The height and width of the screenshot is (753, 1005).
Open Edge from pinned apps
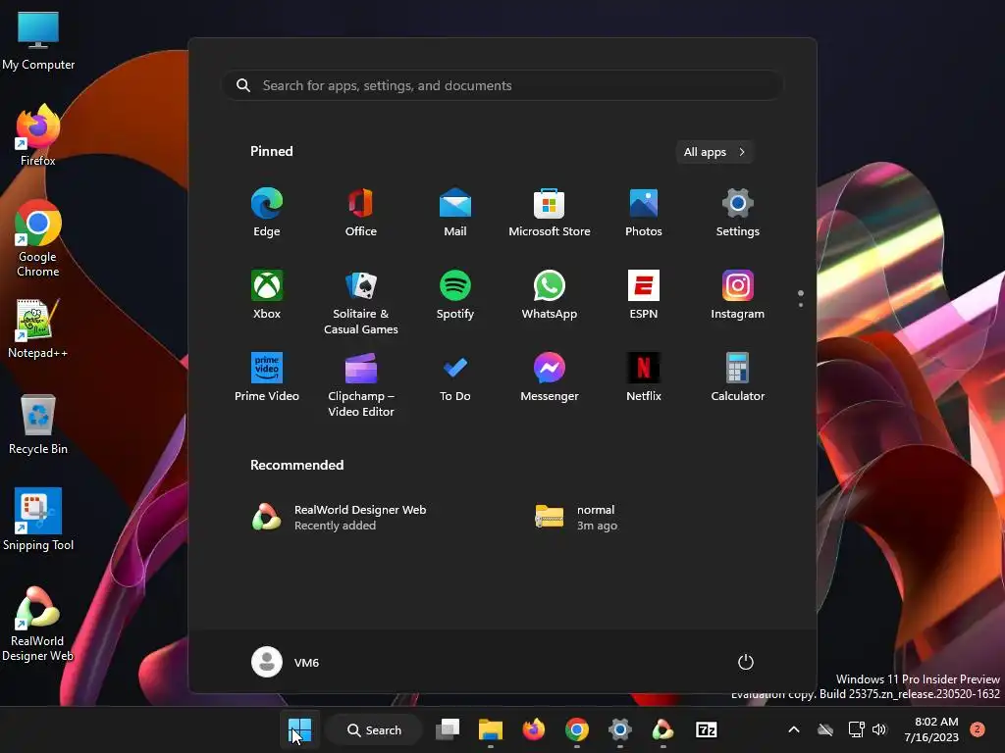coord(267,213)
